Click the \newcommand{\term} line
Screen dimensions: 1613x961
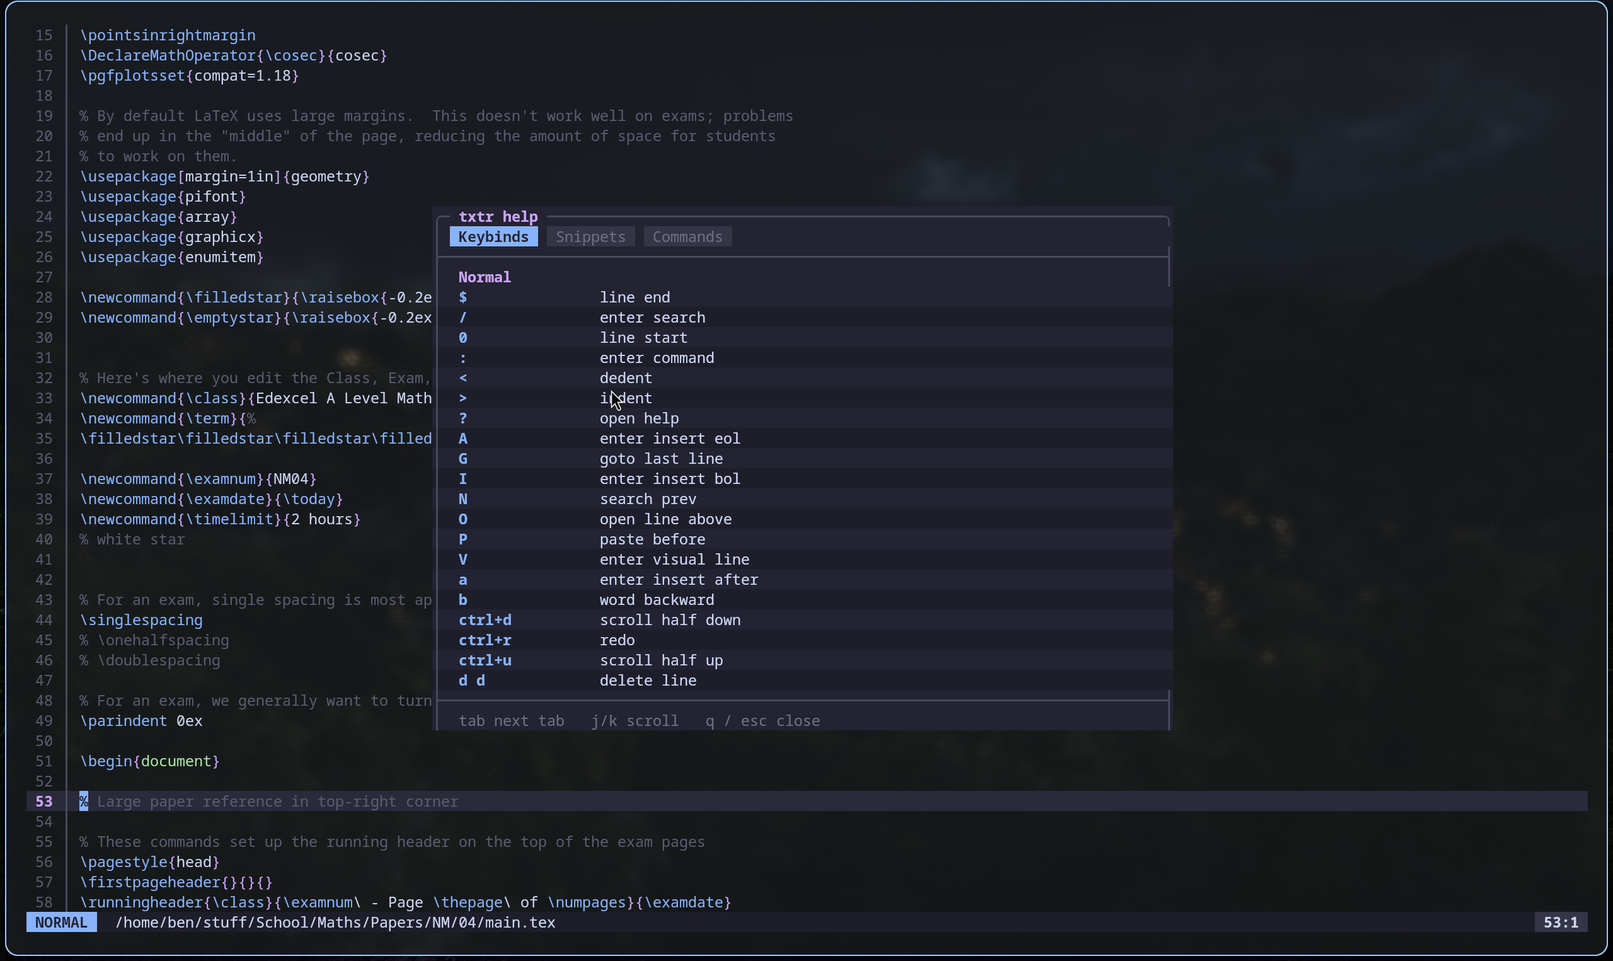(x=168, y=418)
